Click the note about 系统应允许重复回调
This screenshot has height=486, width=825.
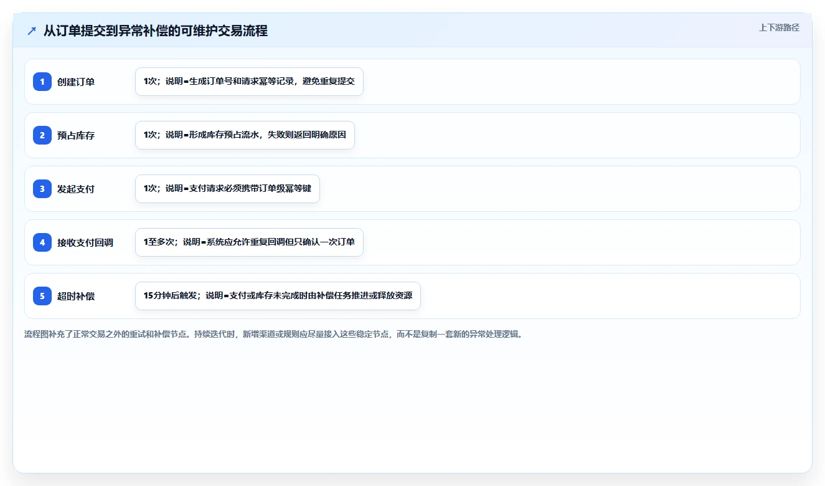249,242
